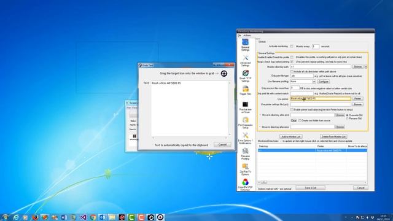The height and width of the screenshot is (221, 393).
Task: Enable Include all sub directories checkbox
Action: tap(292, 71)
